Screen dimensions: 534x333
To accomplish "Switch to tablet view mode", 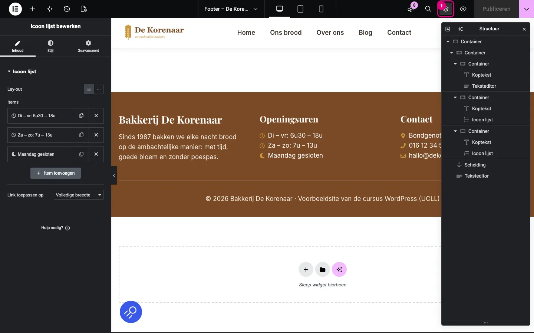I will click(300, 9).
